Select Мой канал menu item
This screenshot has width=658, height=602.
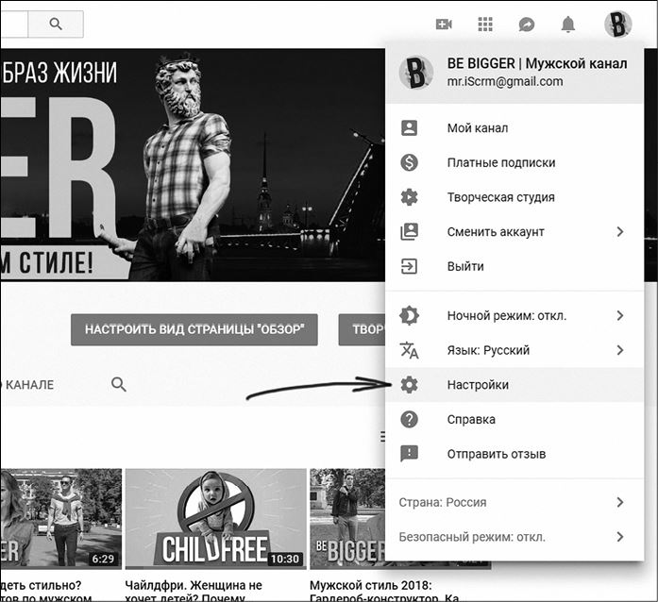coord(478,127)
